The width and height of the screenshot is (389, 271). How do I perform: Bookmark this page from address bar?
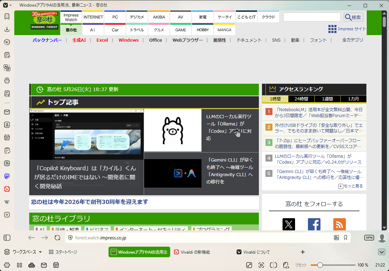point(346,238)
